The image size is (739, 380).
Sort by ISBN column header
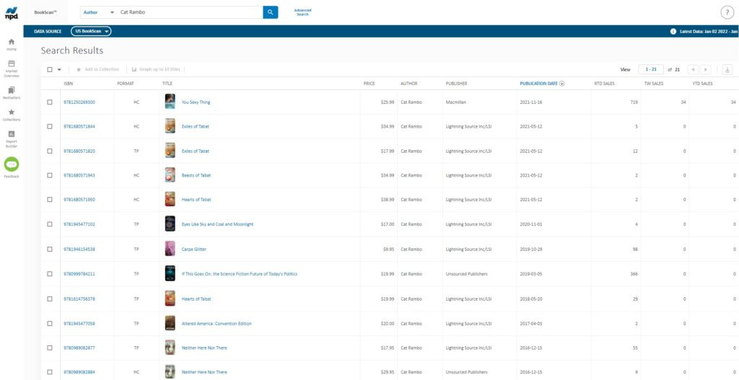click(x=69, y=84)
